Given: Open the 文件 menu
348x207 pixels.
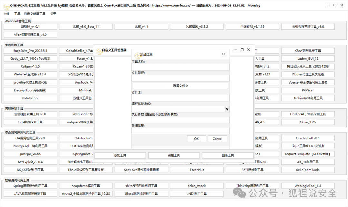Looking at the screenshot, I should [6, 14].
